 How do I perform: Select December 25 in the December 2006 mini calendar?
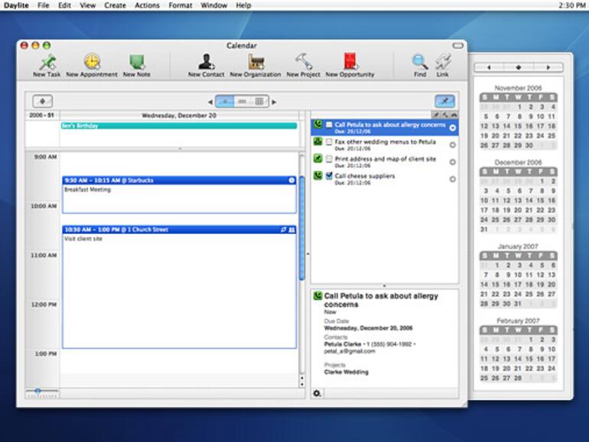[x=496, y=219]
